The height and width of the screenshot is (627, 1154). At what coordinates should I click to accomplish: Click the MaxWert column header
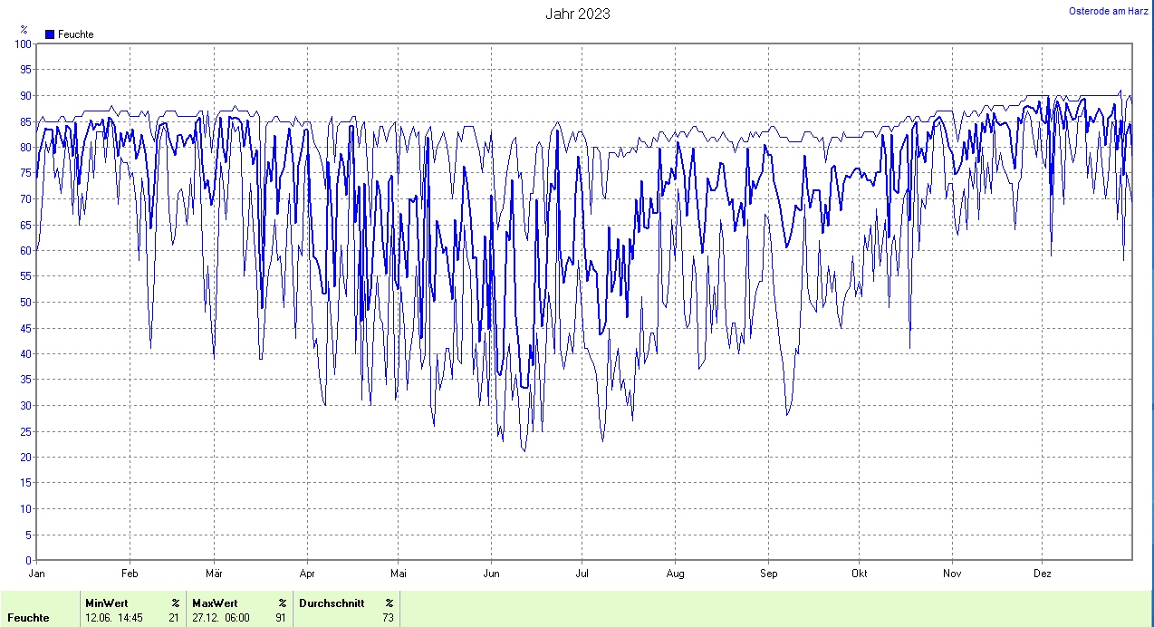tap(215, 603)
